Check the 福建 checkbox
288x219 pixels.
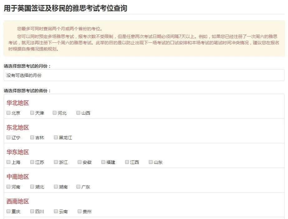click(x=103, y=162)
